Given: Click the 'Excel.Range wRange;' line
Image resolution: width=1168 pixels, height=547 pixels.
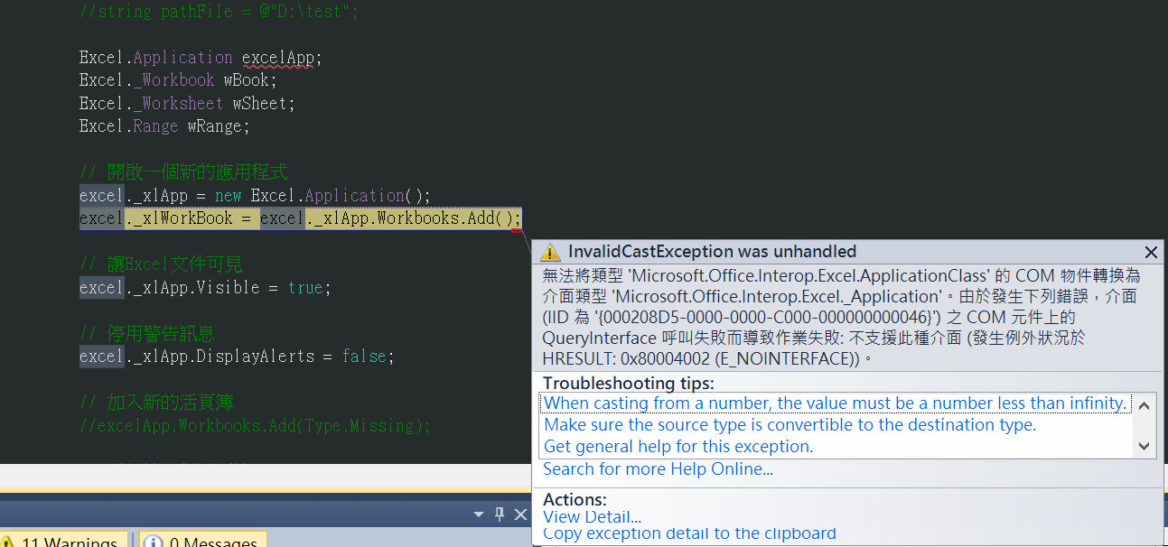Looking at the screenshot, I should (164, 126).
